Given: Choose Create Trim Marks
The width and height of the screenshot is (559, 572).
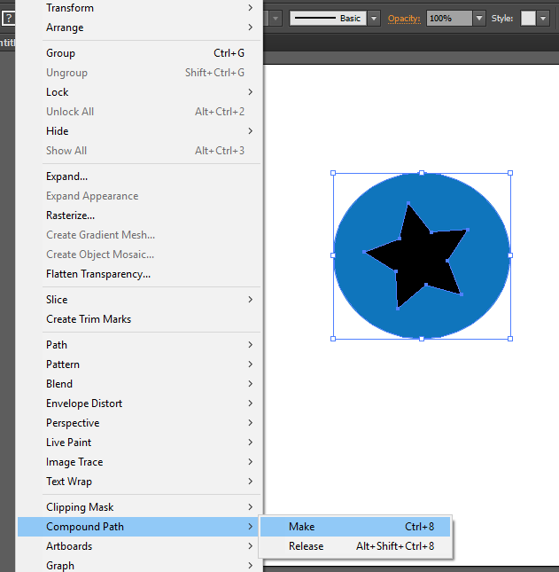Looking at the screenshot, I should coord(140,319).
